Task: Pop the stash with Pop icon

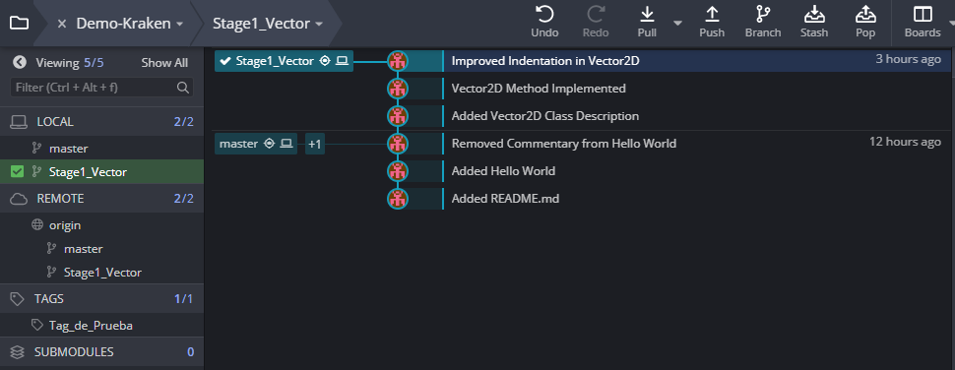Action: point(864,15)
